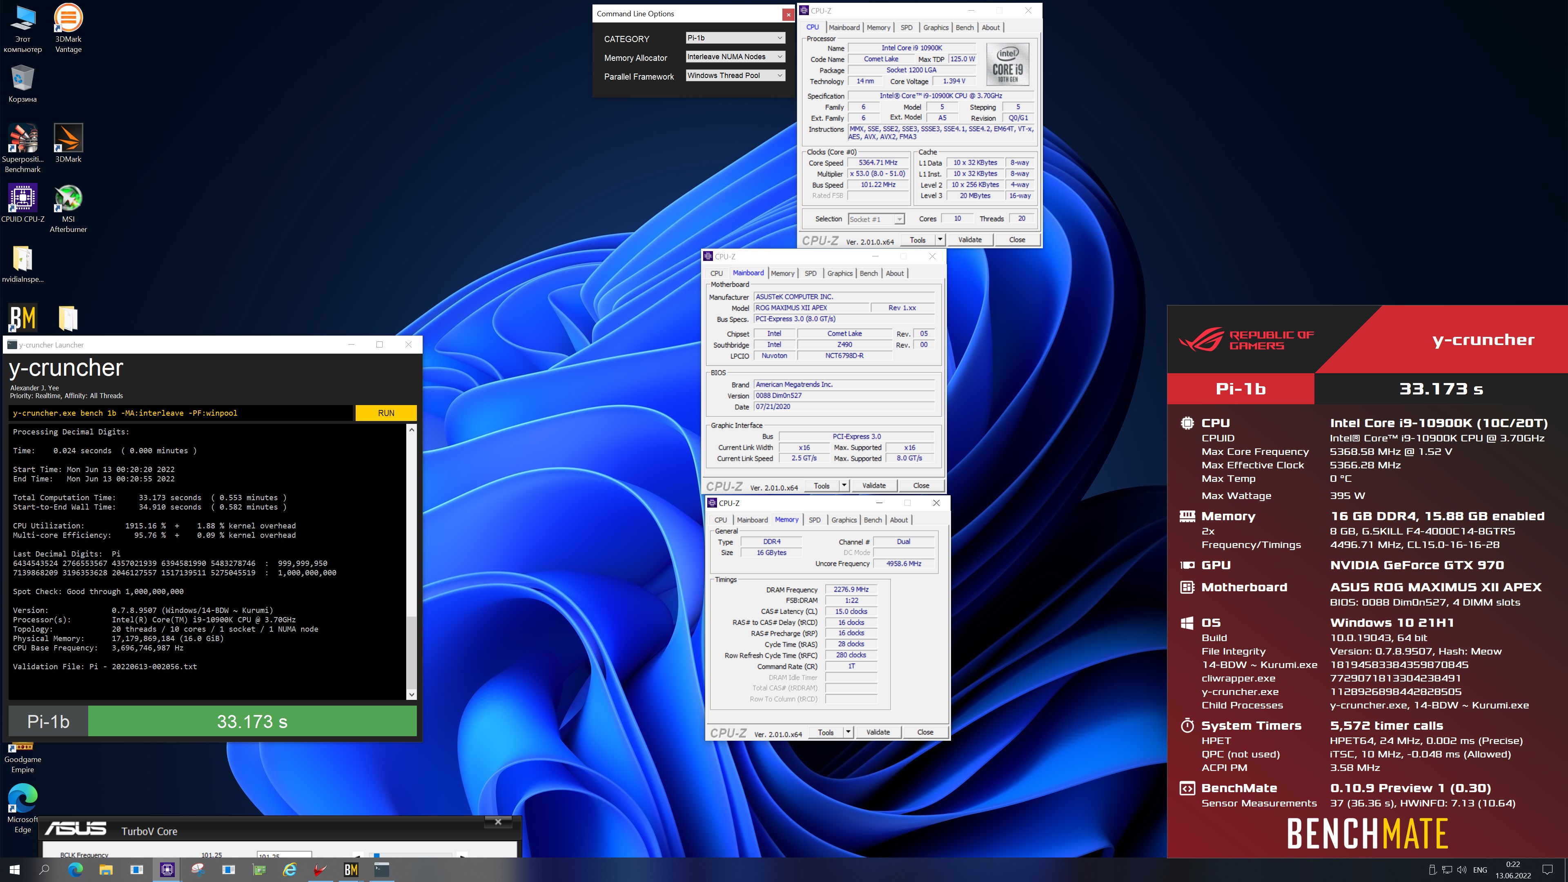This screenshot has height=882, width=1568.
Task: Open the network tray icon
Action: tap(1447, 870)
